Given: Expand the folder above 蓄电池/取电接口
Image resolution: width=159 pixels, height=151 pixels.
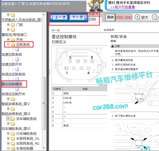Looking at the screenshot, I should coord(8,29).
